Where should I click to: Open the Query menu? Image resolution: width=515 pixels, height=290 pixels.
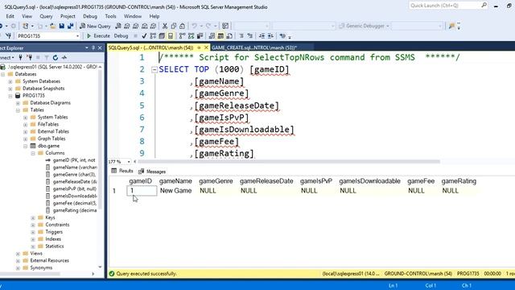pyautogui.click(x=46, y=16)
